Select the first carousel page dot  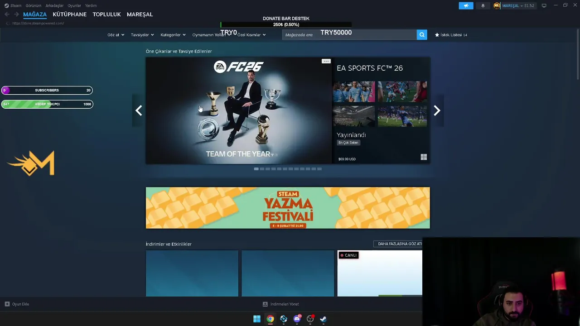[256, 169]
